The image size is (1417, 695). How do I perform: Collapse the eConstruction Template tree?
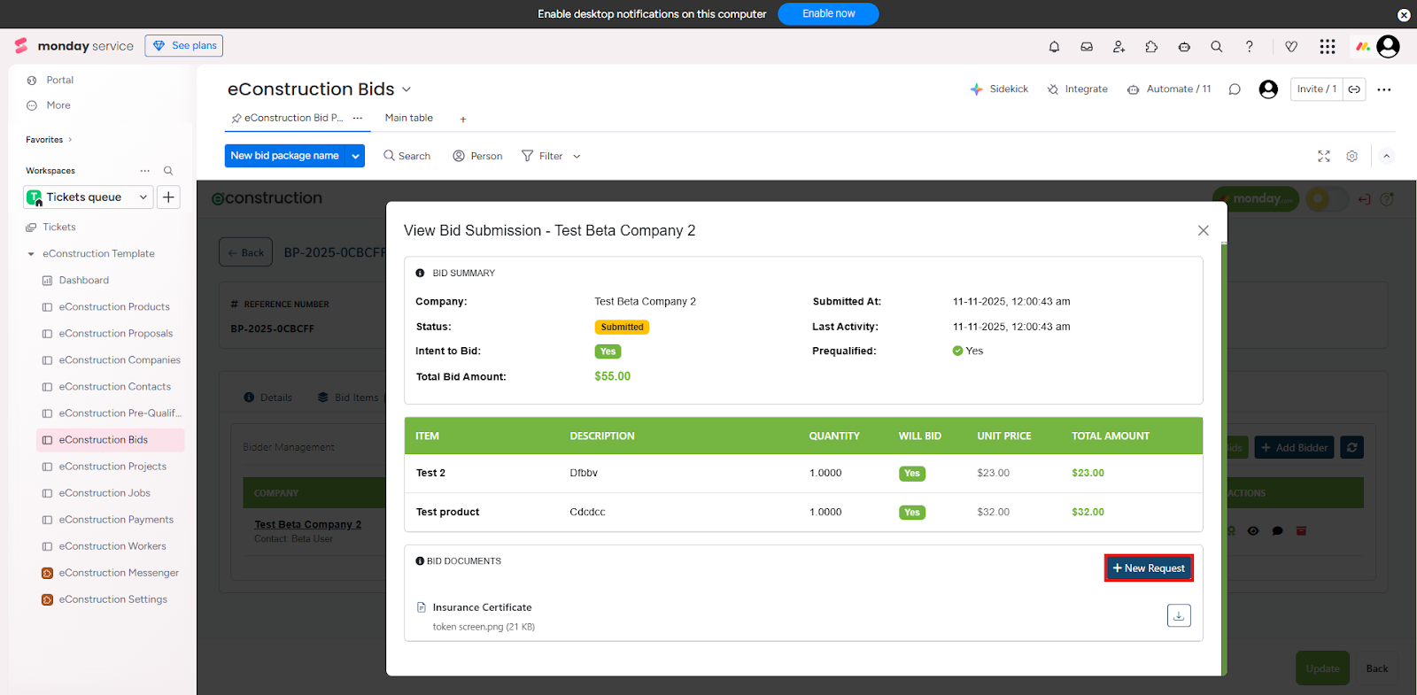31,254
